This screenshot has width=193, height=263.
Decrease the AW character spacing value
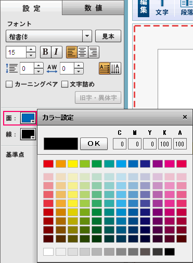79,71
